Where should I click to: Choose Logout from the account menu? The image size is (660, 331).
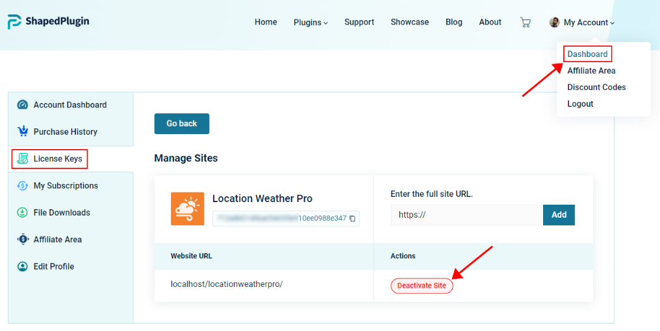pos(580,104)
